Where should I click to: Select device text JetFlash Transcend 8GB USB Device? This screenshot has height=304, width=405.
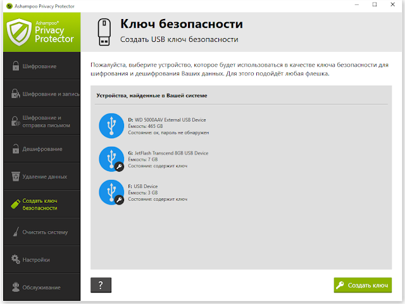171,153
